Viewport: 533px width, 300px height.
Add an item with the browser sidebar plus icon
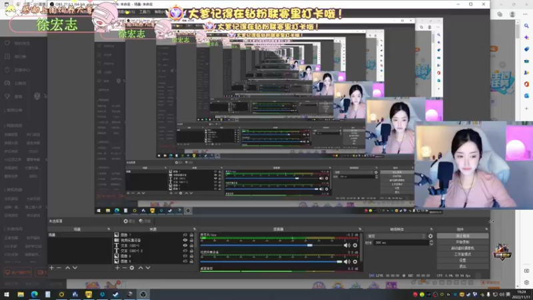coord(526,109)
